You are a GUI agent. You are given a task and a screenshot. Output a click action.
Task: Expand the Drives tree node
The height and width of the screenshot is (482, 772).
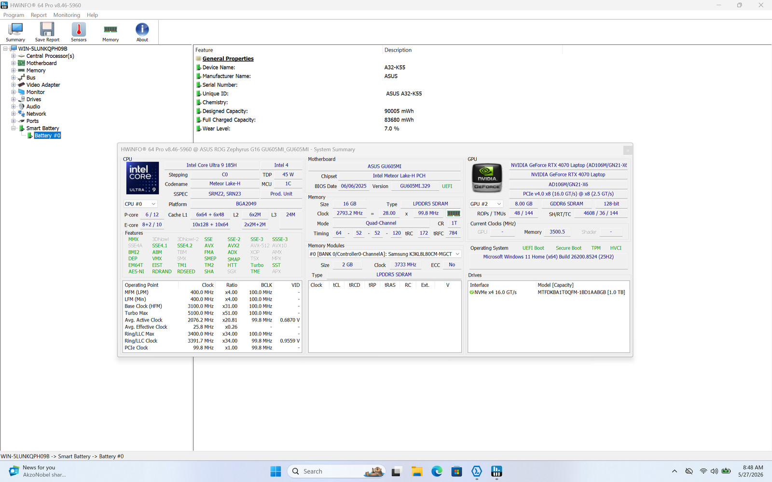point(14,99)
